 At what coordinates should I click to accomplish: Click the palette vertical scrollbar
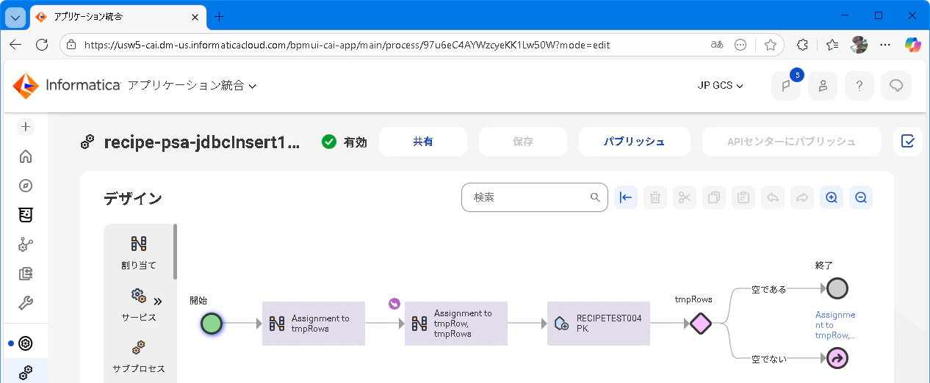click(x=175, y=252)
